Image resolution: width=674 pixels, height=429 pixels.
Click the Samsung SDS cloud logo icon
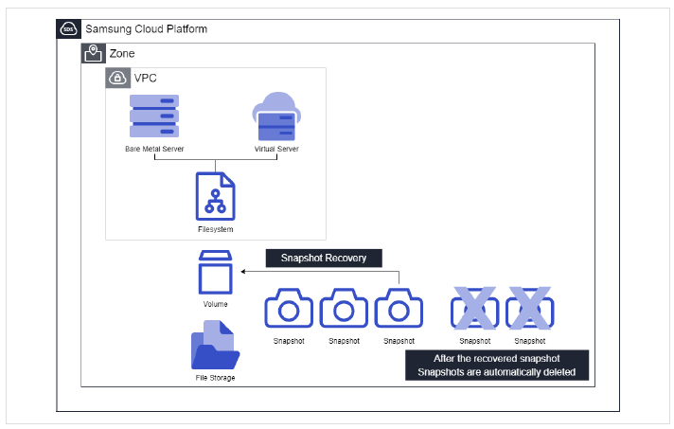(69, 29)
